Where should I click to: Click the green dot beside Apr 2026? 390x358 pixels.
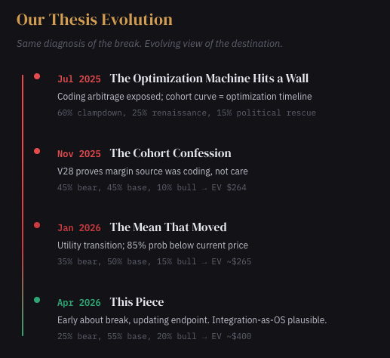(37, 300)
